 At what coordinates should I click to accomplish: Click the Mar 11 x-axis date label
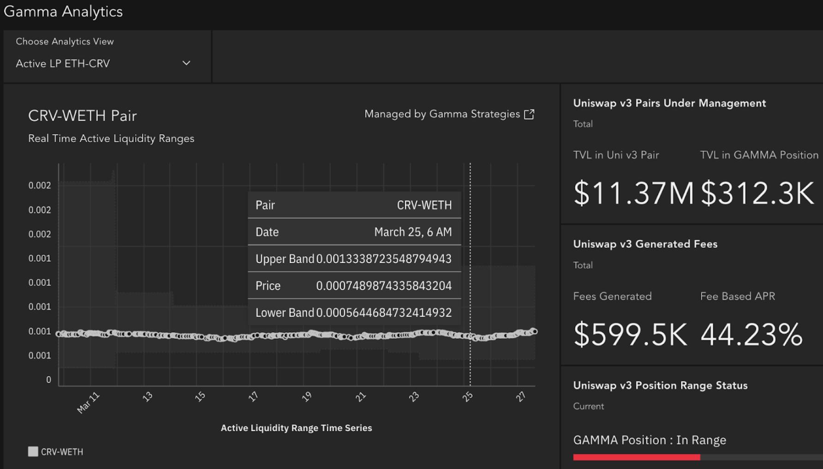[88, 402]
